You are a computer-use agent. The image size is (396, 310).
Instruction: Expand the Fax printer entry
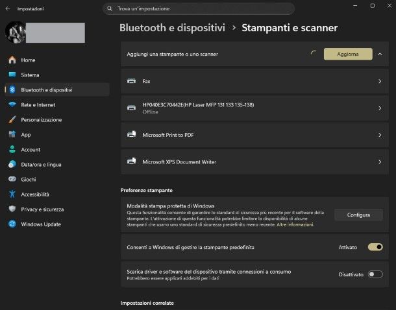click(x=379, y=81)
